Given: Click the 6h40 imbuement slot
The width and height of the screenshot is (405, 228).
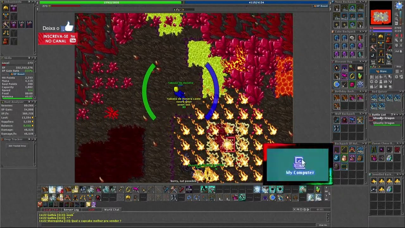Looking at the screenshot, I should pyautogui.click(x=14, y=8).
